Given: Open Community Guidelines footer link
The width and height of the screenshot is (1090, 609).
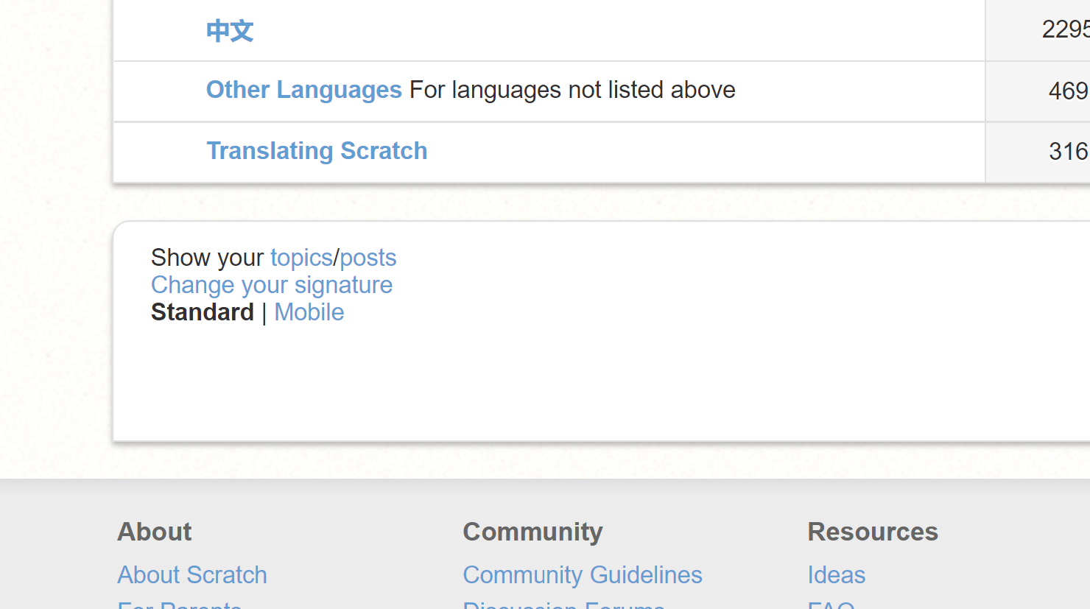Looking at the screenshot, I should point(583,574).
